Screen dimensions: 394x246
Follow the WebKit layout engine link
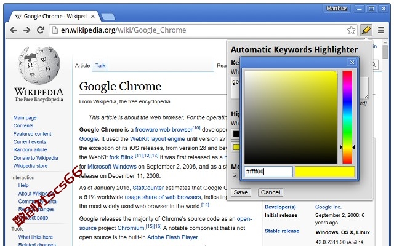pyautogui.click(x=158, y=139)
